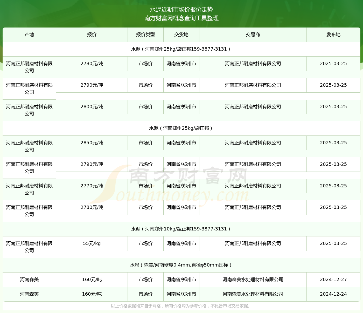Click the 2770元/吨 price cell
The height and width of the screenshot is (313, 363).
point(92,186)
